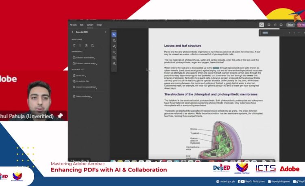
Task: Open the E-Sign tab
Action: coord(99,25)
